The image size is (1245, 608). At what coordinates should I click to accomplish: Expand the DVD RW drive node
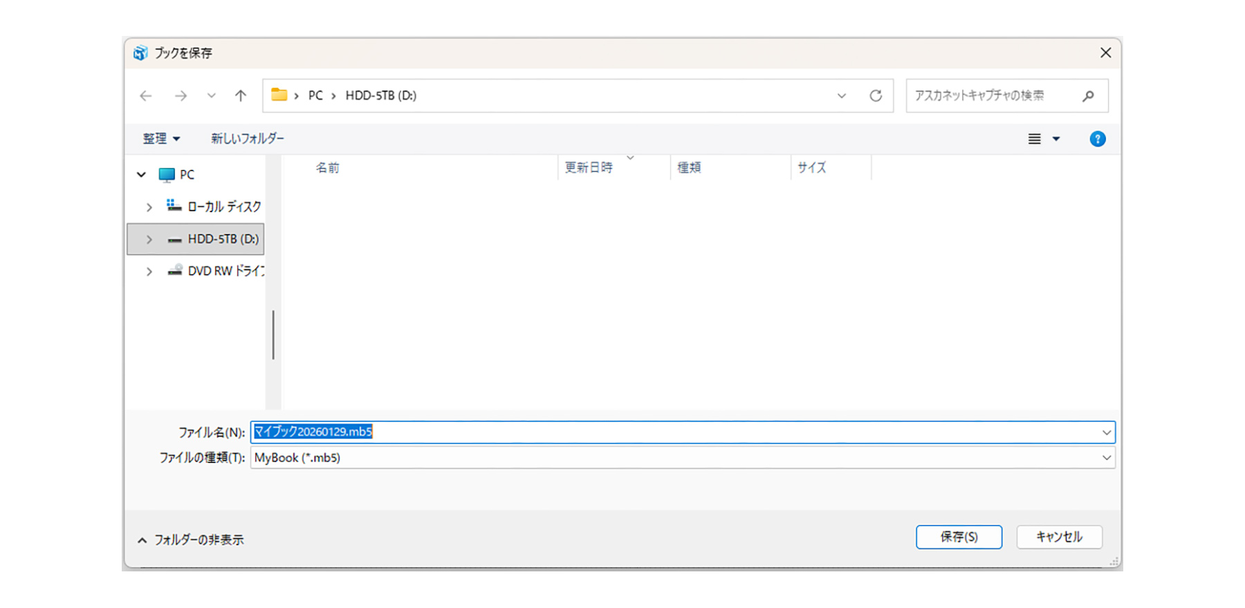coord(149,272)
